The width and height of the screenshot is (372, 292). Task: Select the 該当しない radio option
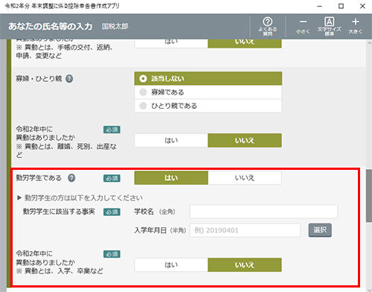(x=208, y=78)
